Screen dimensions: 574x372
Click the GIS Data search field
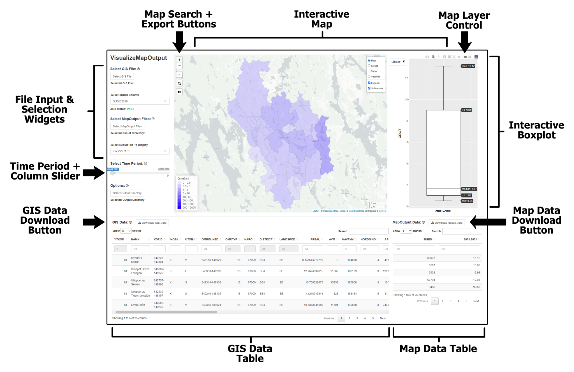[x=368, y=231]
